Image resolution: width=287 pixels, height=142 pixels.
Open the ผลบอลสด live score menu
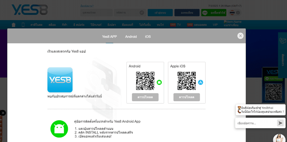(197, 25)
